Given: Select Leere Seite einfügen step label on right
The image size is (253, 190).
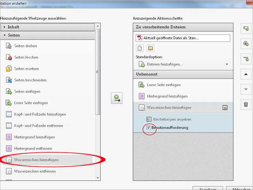Looking at the screenshot, I should coord(164,85).
